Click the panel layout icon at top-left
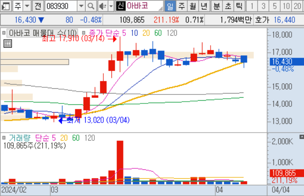This screenshot has width=304, height=196. (5, 6)
